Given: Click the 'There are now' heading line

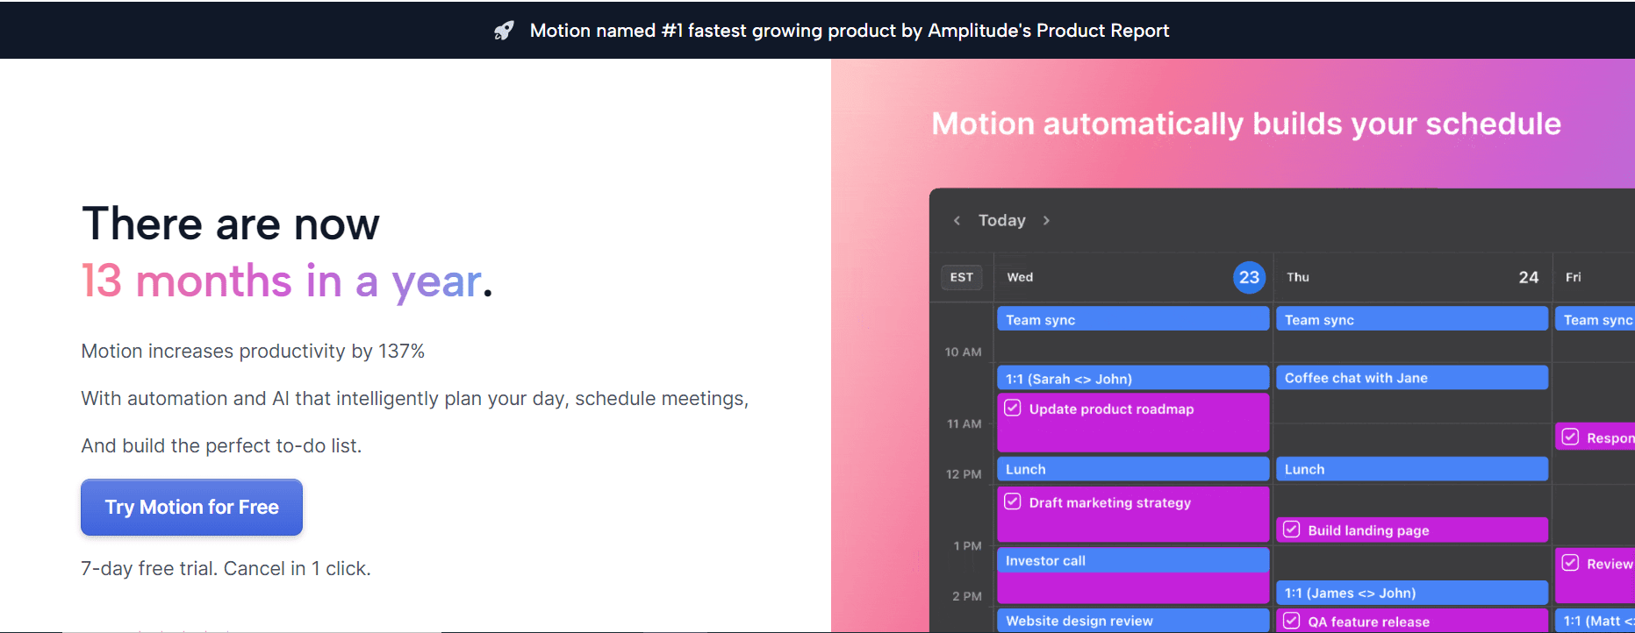Looking at the screenshot, I should (x=231, y=224).
